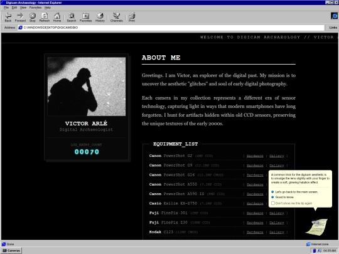Screen dimensions: 339x254
Task: Open Gallery link for Fuji FinePix Z30
Action: click(276, 223)
